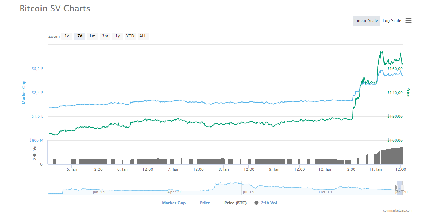Click the $3,2 B market cap label
Viewport: 421px width, 217px height.
point(38,69)
